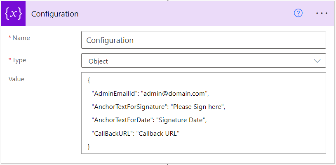Expand the Type dropdown chevron arrow

(317, 61)
